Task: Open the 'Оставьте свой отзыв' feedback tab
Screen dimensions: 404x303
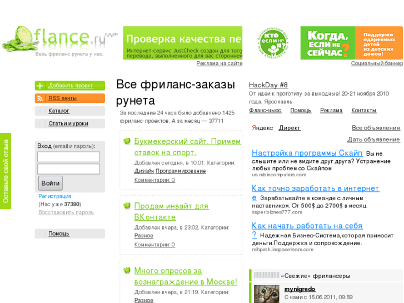Action: pyautogui.click(x=6, y=171)
